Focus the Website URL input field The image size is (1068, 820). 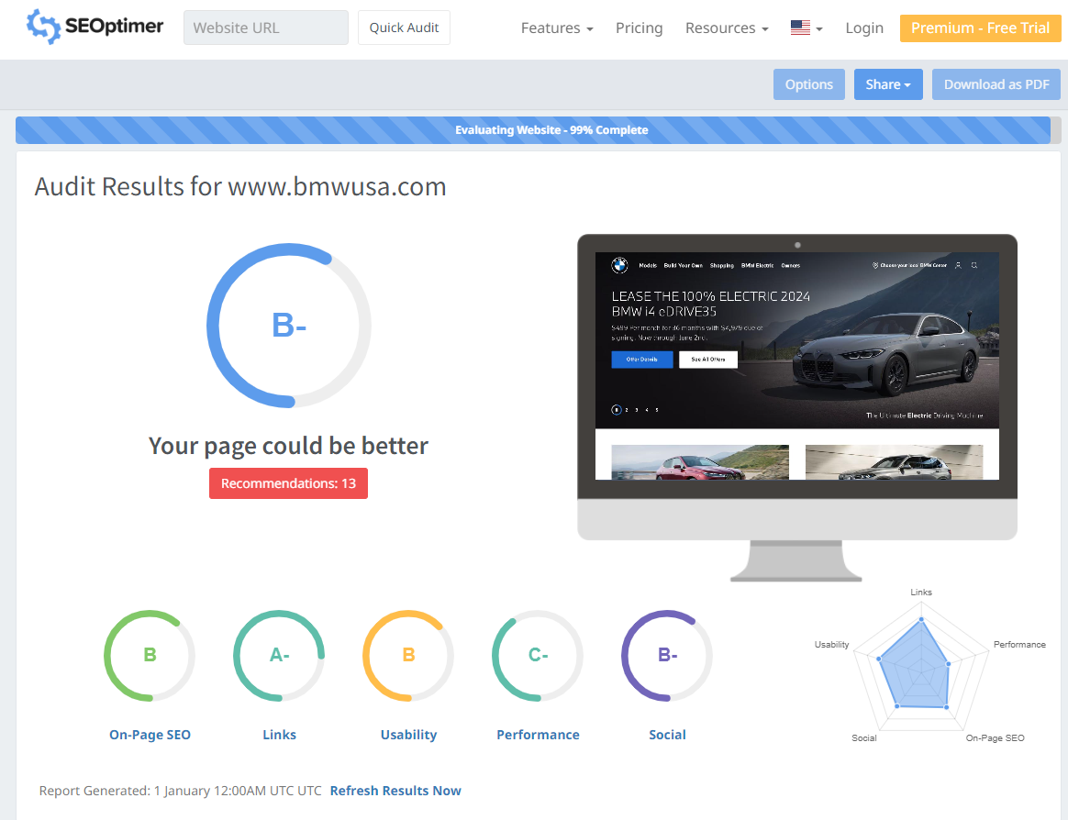coord(266,28)
